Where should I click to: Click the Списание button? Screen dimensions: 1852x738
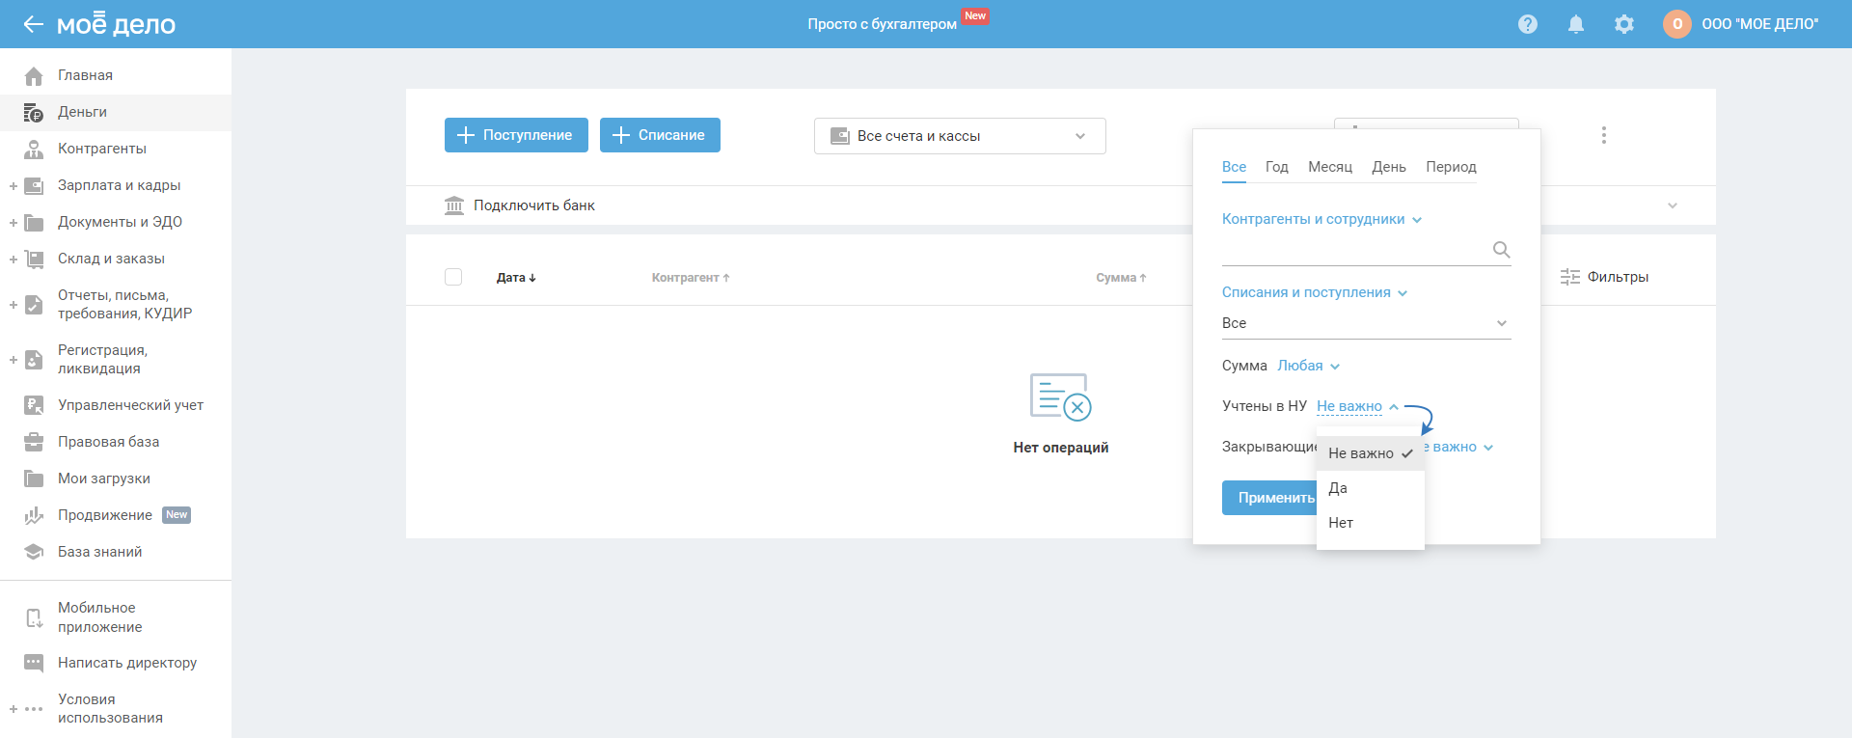coord(660,135)
